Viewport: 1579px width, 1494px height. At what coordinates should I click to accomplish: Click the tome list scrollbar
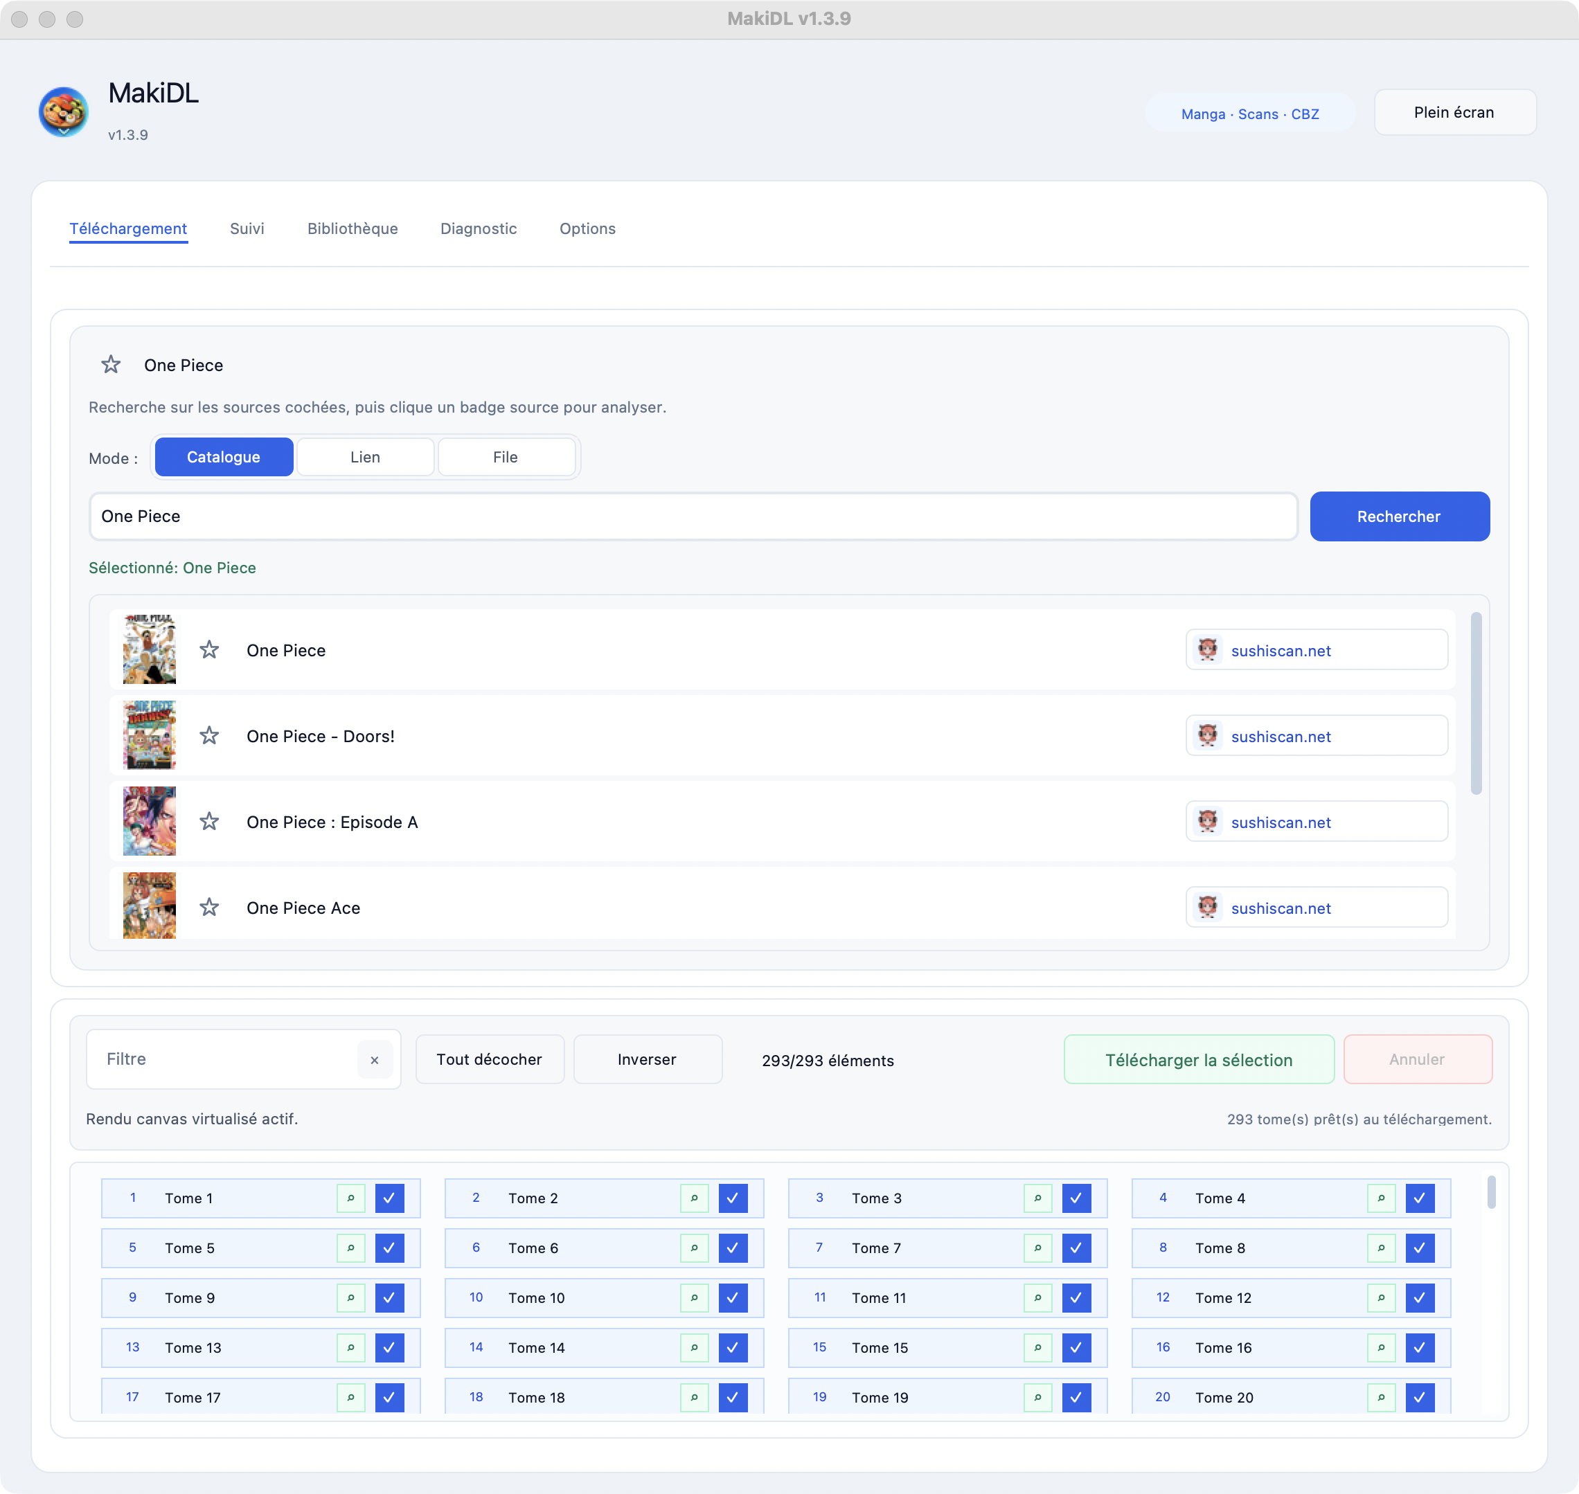pyautogui.click(x=1491, y=1192)
